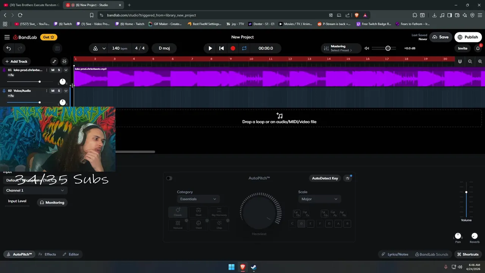This screenshot has width=485, height=273.
Task: Toggle the cycle loop button
Action: point(244,48)
